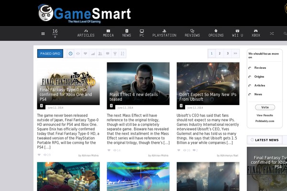Screen dimensions: 287x191
Task: Click the search magnifier icon in navbar
Action: click(285, 33)
